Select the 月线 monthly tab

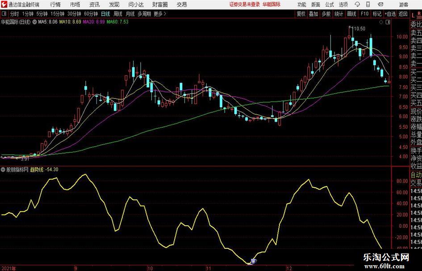[x=130, y=14]
